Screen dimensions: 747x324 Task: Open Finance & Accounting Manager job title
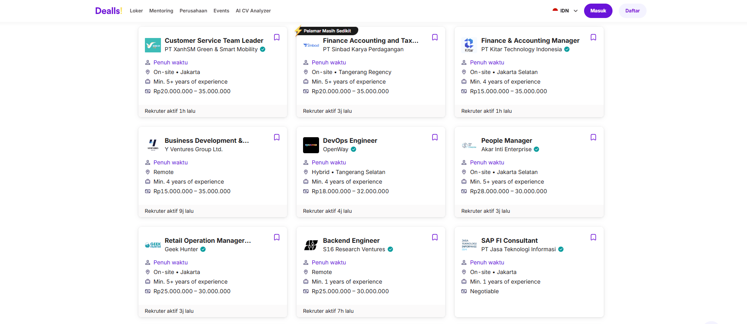[x=530, y=40]
